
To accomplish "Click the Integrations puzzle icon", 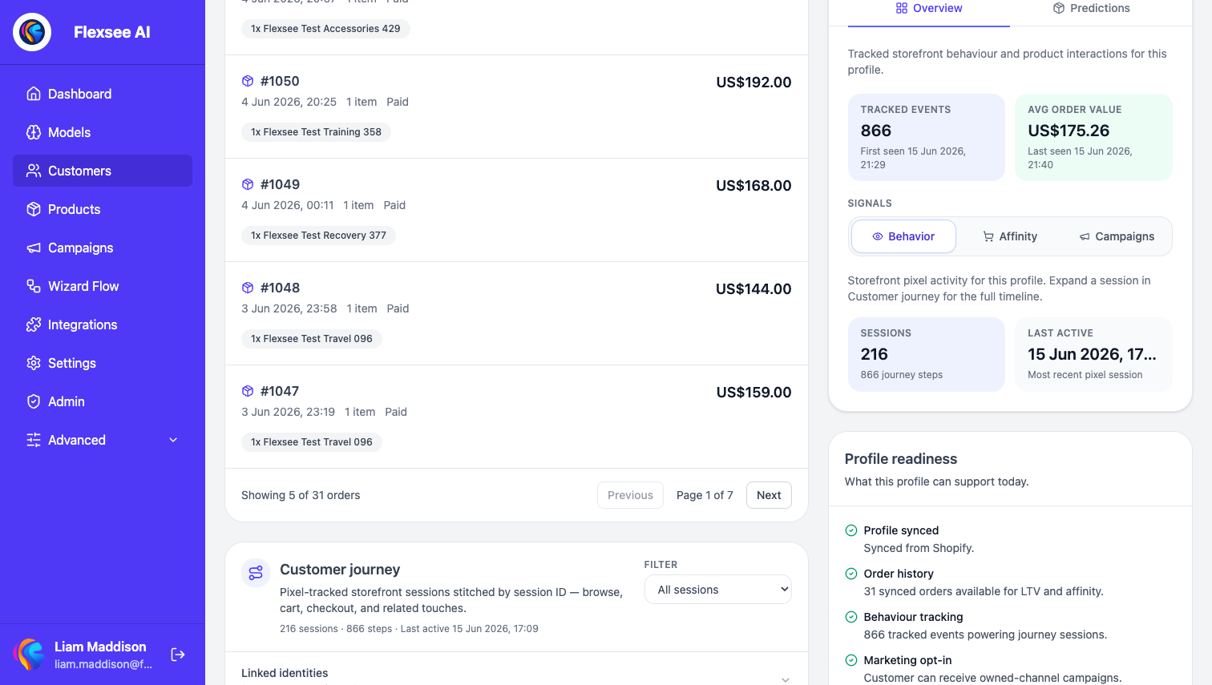I will (x=34, y=324).
